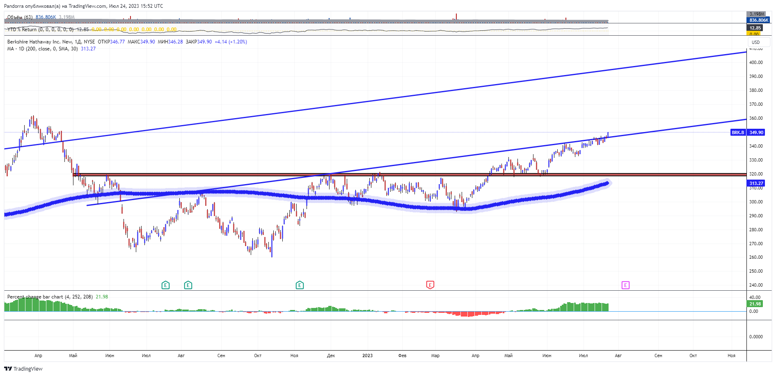Click the TradingView logo at bottom left

(23, 369)
